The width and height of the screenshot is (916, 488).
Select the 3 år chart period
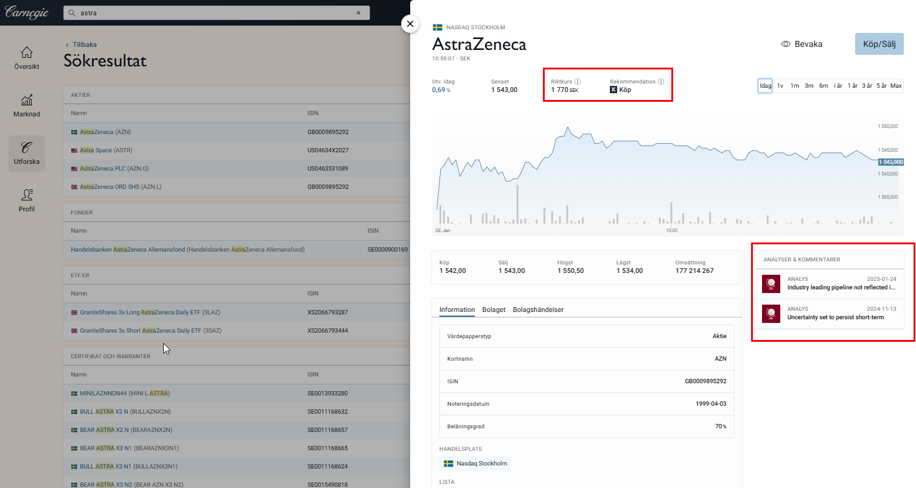coord(867,86)
